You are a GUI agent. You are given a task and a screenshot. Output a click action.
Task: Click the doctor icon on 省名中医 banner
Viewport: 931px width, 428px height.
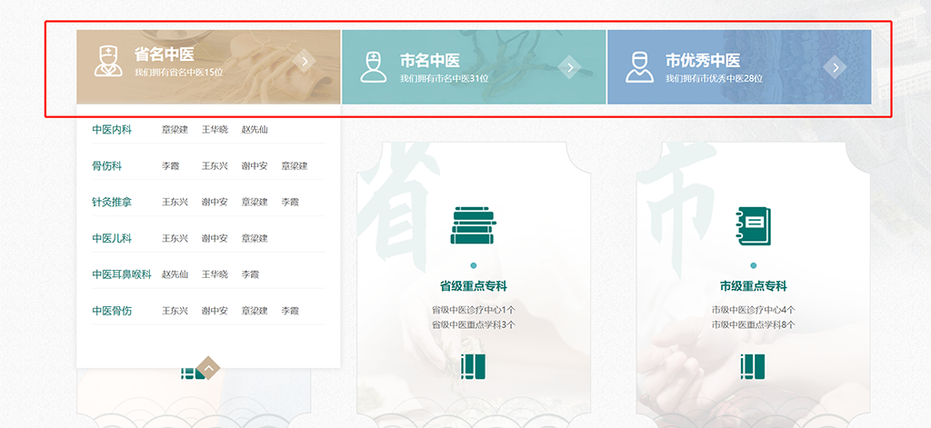click(108, 61)
